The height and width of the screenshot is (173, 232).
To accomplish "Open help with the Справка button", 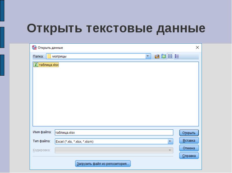I will tap(189, 156).
